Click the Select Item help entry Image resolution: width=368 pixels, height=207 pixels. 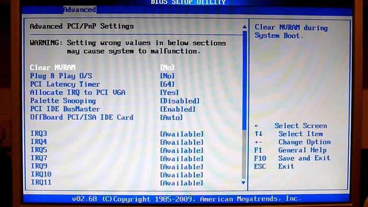coord(301,134)
